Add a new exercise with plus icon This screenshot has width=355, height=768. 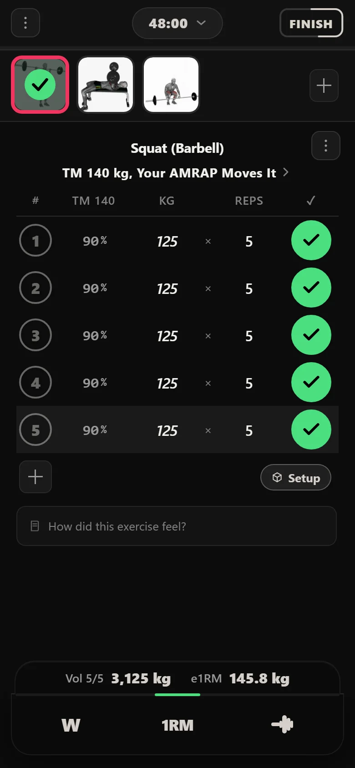(x=324, y=86)
